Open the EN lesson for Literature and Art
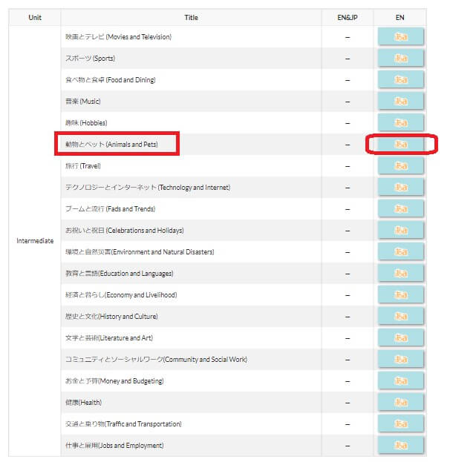Screen dimensions: 450x462 (x=401, y=337)
